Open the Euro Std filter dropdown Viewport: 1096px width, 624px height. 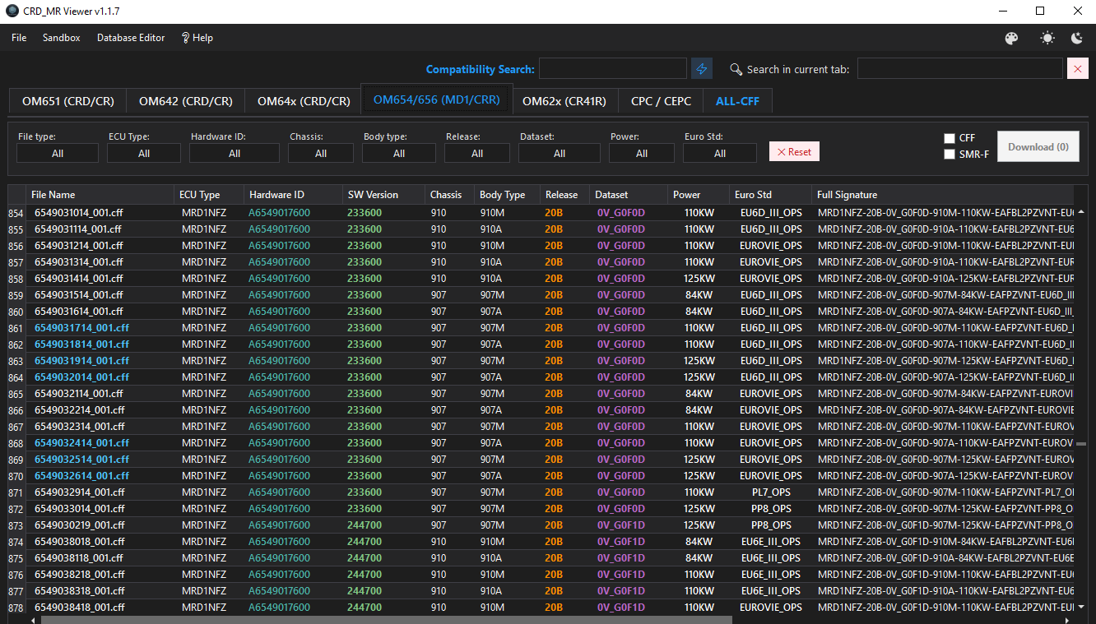pyautogui.click(x=720, y=153)
